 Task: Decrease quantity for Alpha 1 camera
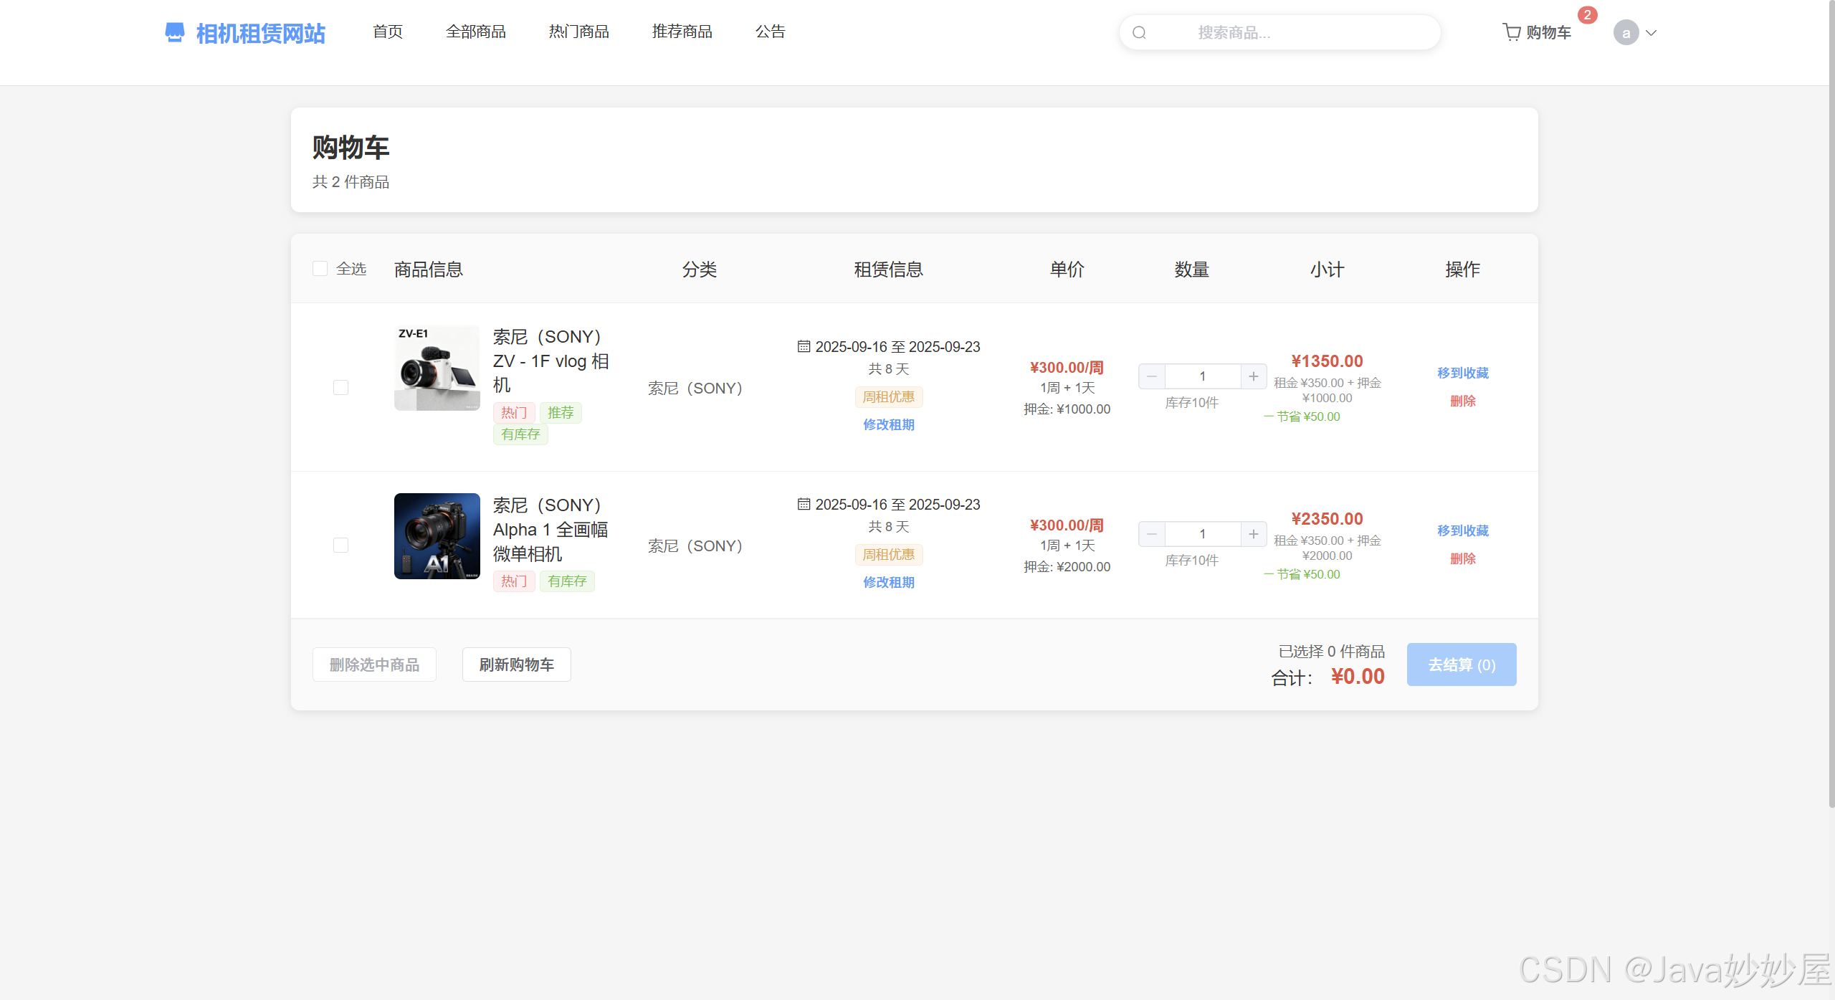coord(1152,534)
